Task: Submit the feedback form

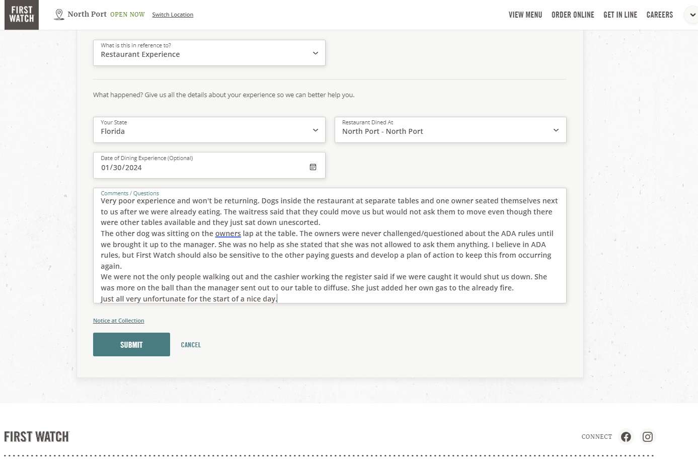Action: click(131, 345)
